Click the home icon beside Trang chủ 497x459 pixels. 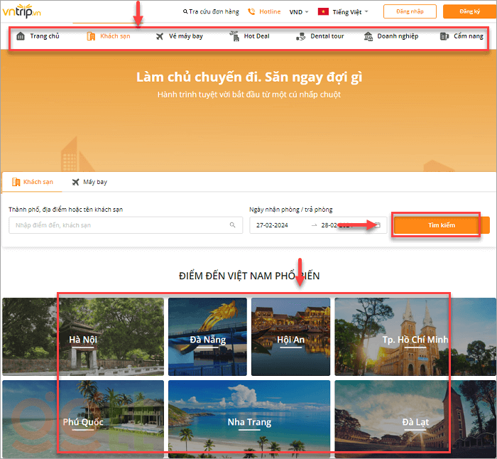(x=21, y=36)
